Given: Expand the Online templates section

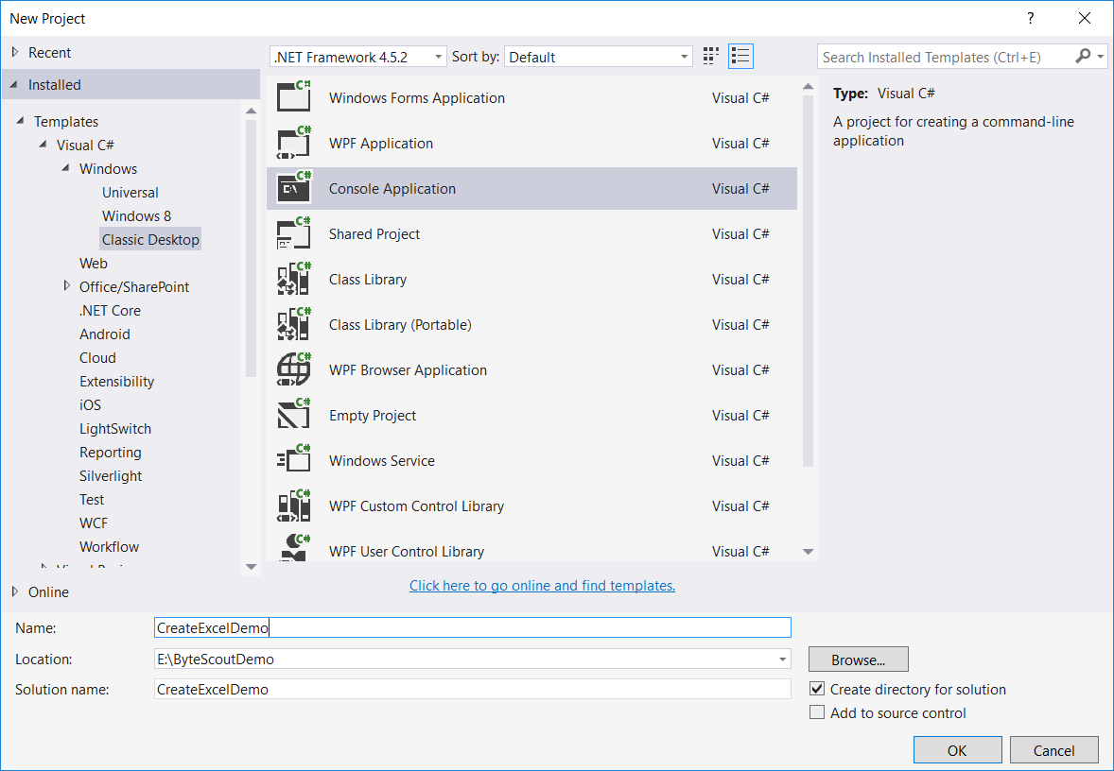Looking at the screenshot, I should (15, 592).
